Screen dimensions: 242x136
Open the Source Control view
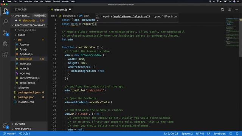5,33
